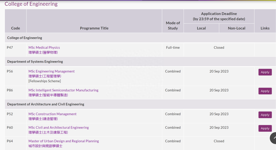The height and width of the screenshot is (150, 276).
Task: Click the Local deadline column header
Action: pos(201,28)
